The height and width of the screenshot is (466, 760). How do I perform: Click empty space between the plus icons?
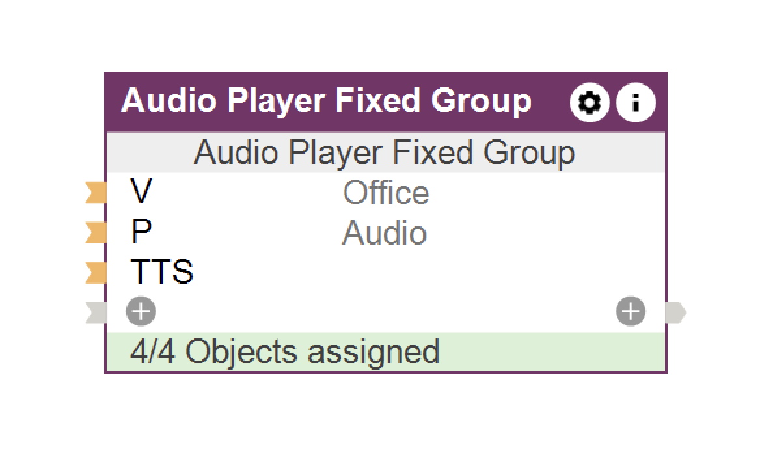point(385,312)
